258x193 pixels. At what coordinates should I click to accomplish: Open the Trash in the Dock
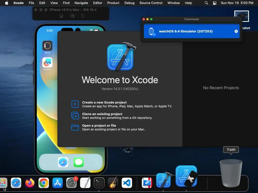[231, 173]
